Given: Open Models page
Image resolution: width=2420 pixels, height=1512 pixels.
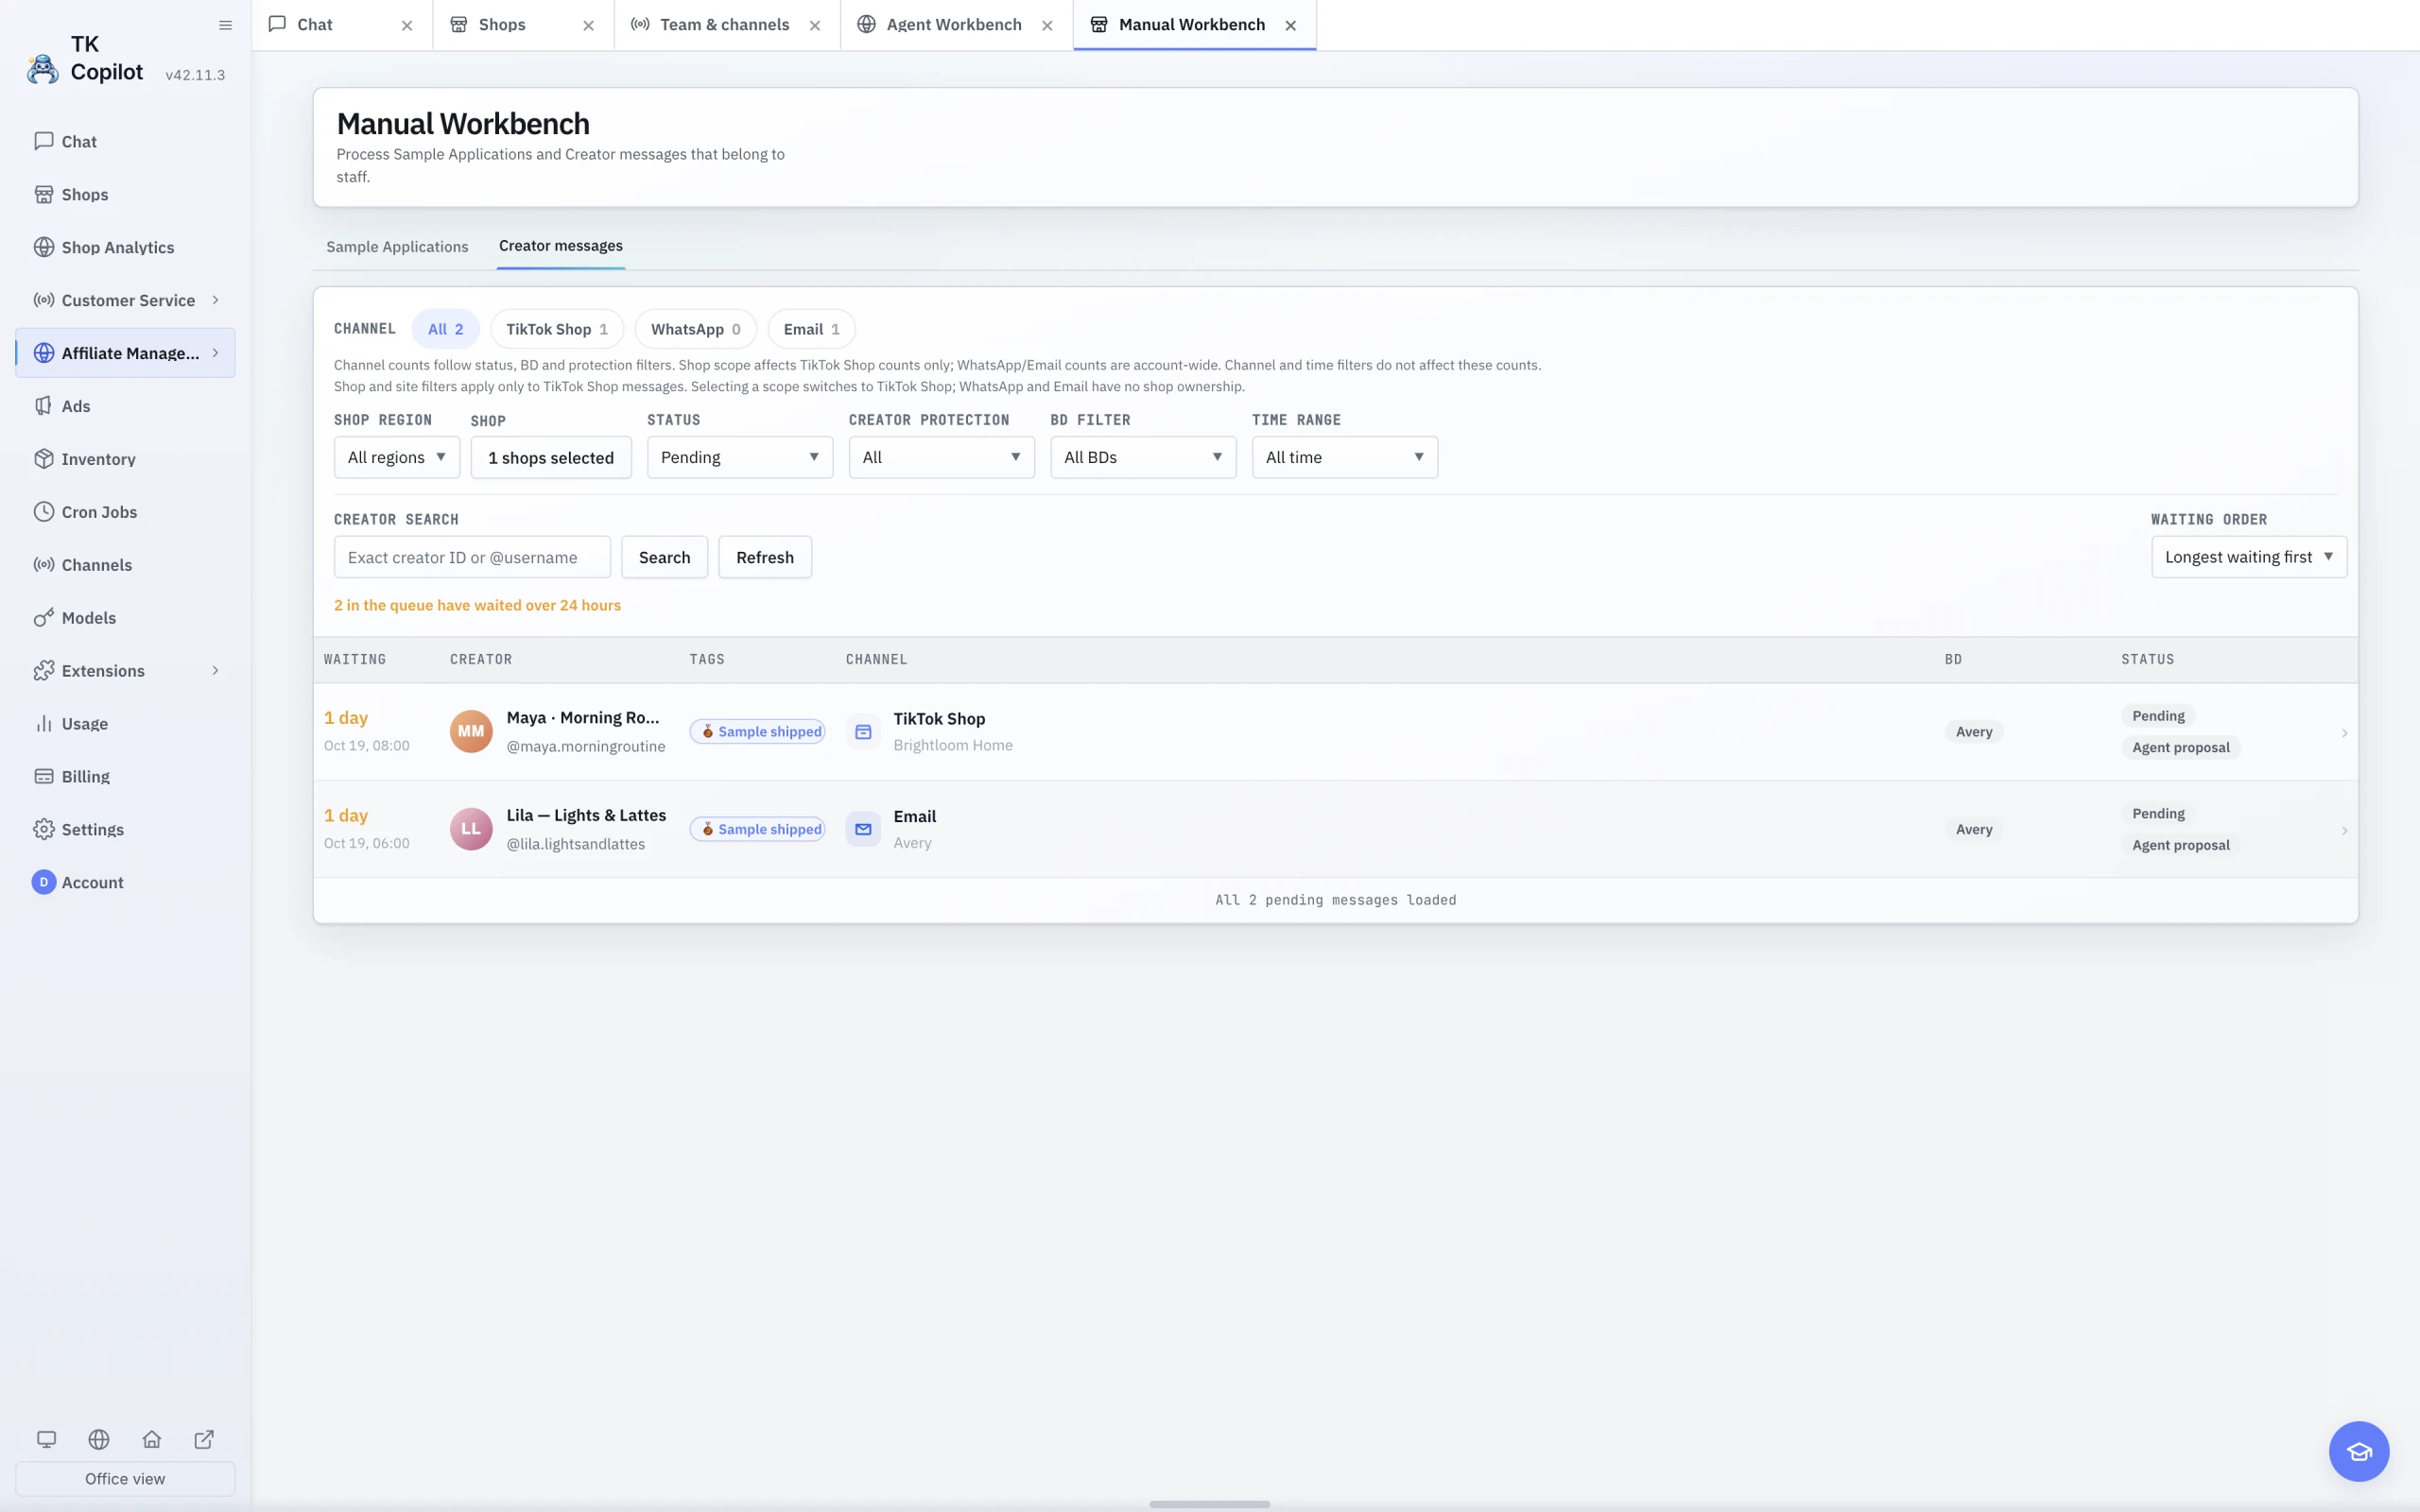Looking at the screenshot, I should point(125,618).
